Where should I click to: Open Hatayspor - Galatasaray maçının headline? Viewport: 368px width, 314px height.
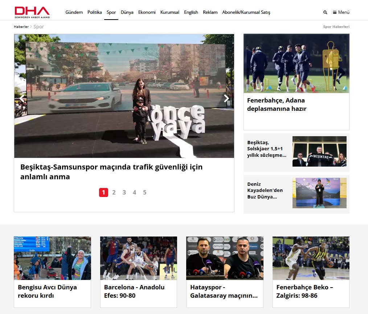point(224,291)
